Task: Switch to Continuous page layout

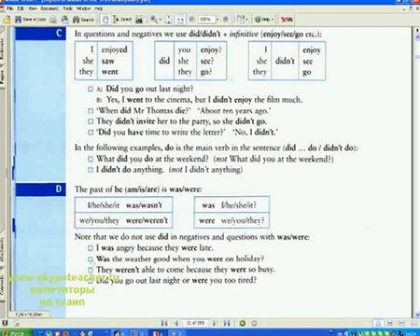Action: coord(390,324)
